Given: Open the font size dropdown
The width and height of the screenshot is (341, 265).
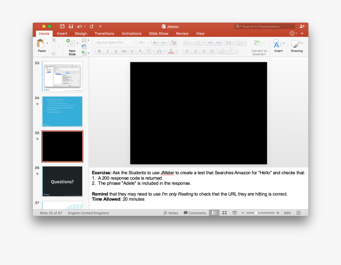Looking at the screenshot, I should 147,42.
